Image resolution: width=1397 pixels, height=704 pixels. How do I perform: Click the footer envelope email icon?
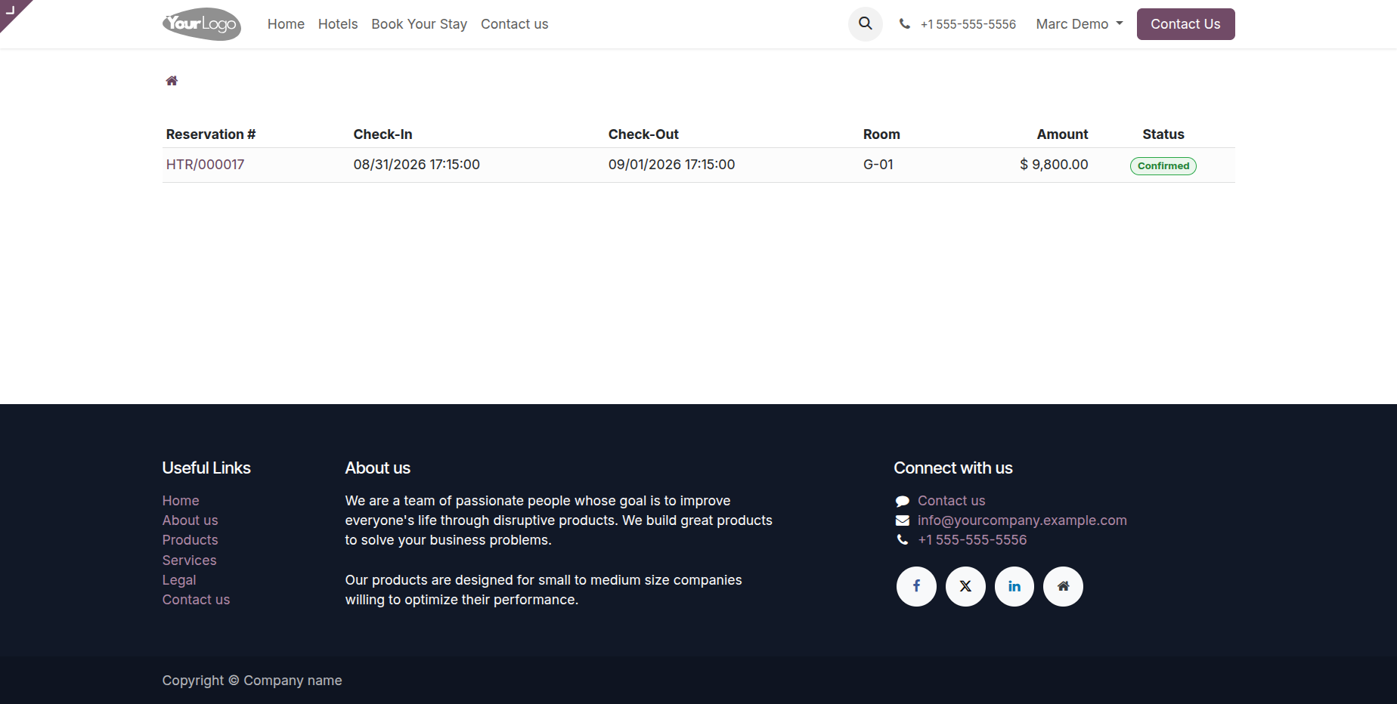[x=903, y=520]
